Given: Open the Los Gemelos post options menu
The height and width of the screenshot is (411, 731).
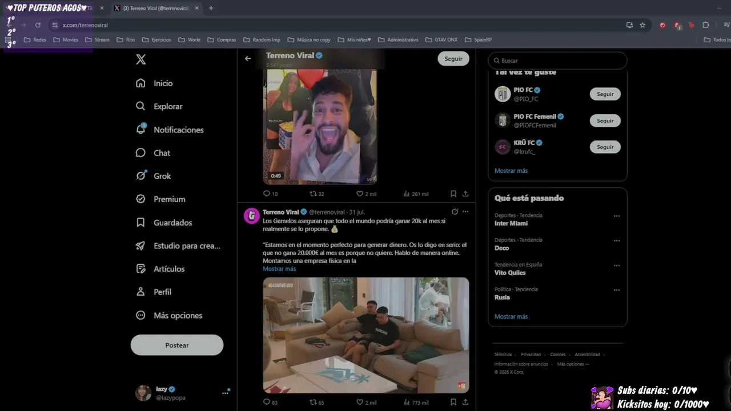Looking at the screenshot, I should [x=465, y=212].
